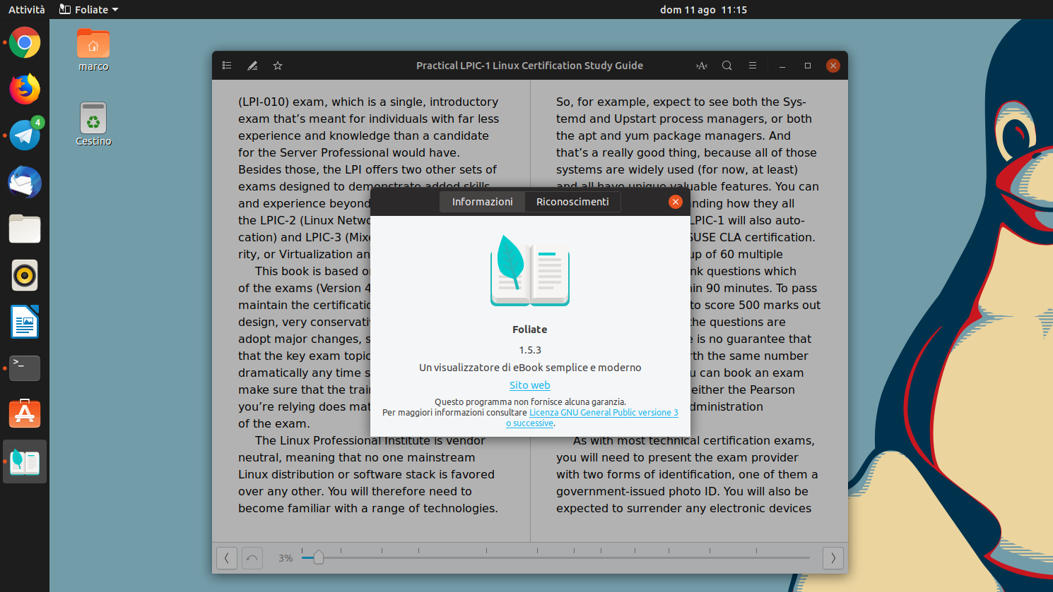
Task: Open the Foliate hamburger menu
Action: 753,66
